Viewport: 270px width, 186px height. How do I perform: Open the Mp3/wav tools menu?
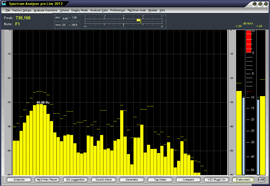pos(137,10)
